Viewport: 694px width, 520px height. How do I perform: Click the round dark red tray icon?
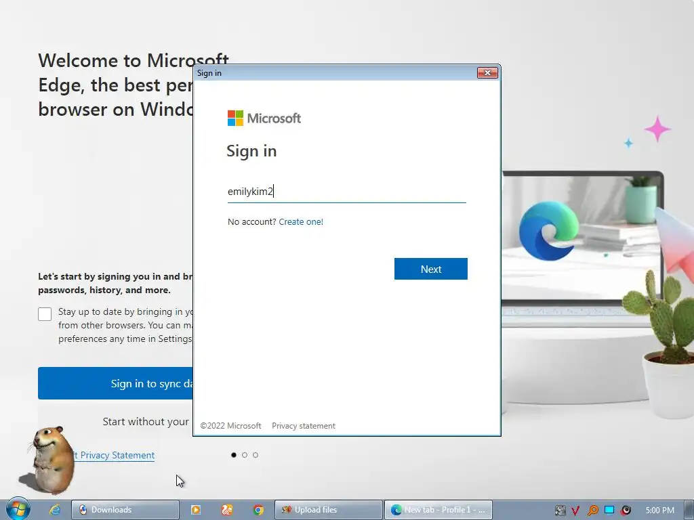[x=626, y=511]
